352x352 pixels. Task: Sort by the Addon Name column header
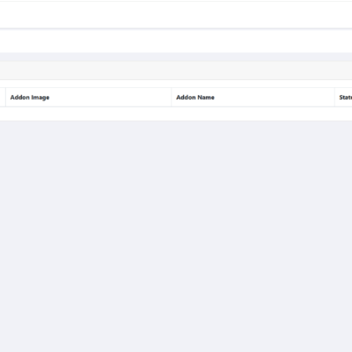click(253, 98)
